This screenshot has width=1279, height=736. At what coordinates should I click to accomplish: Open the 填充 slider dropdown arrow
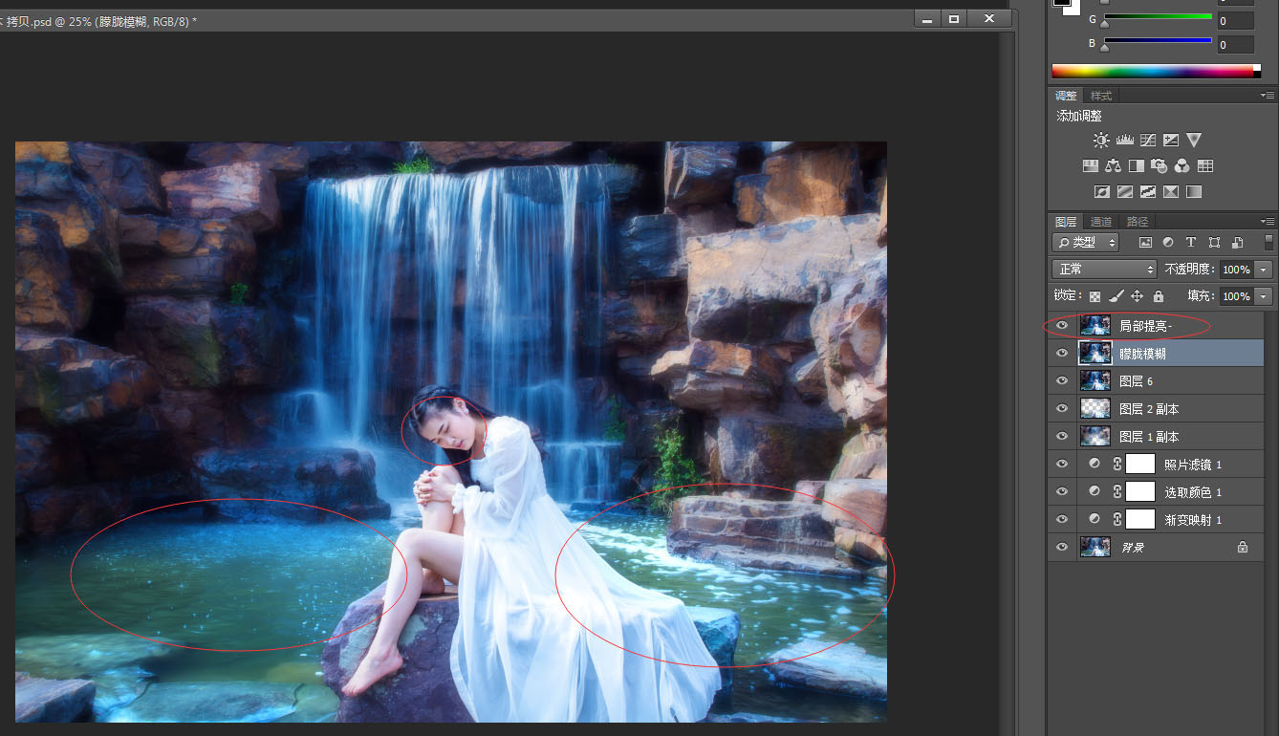1265,296
